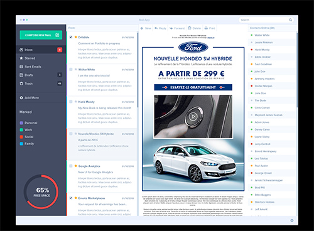Click the Compose New Mail button

41,35
